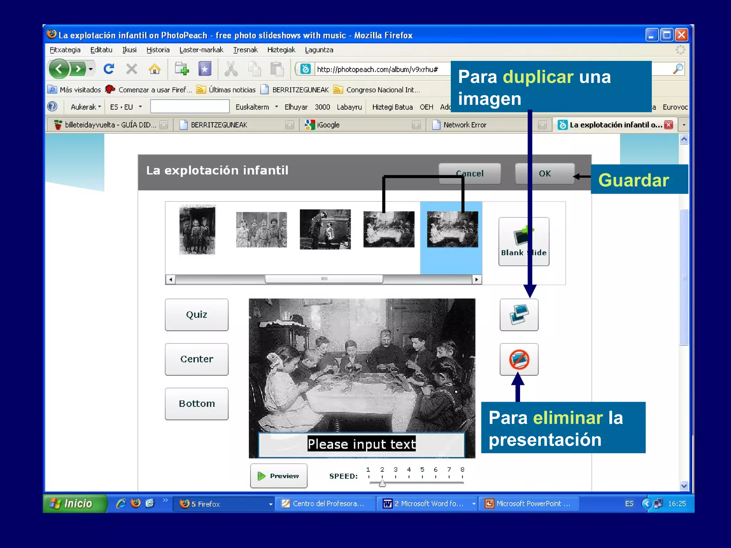
Task: Open Más visitados bookmark
Action: click(75, 90)
